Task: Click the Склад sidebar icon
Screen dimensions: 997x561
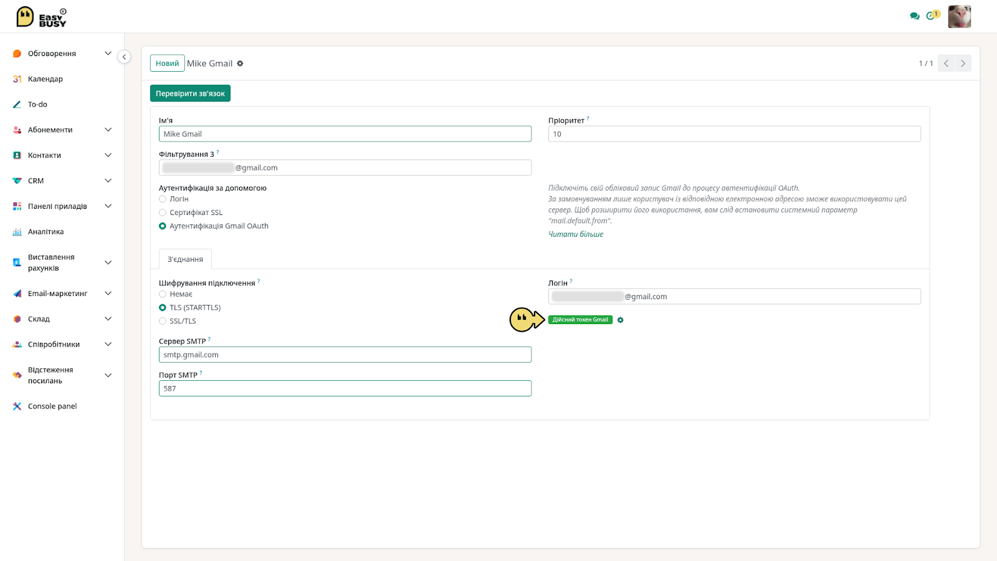Action: [x=17, y=319]
